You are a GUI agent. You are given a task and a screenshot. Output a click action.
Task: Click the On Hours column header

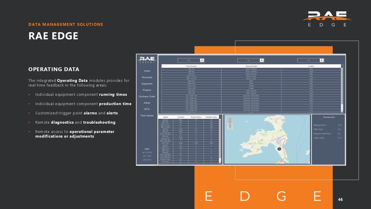pos(181,117)
